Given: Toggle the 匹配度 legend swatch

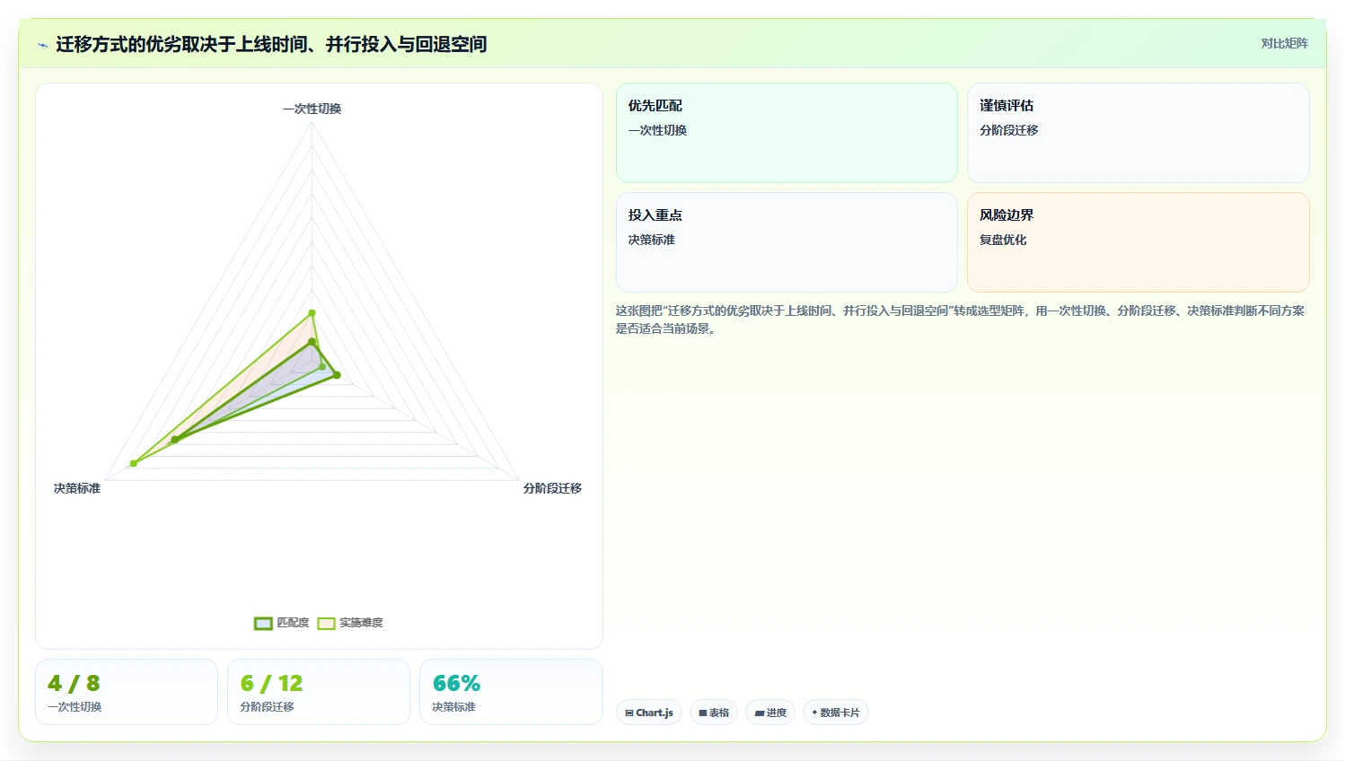Looking at the screenshot, I should pos(263,623).
